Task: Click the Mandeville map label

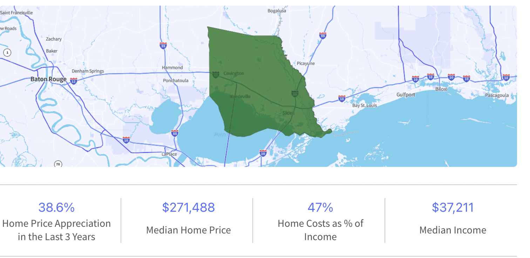Action: pos(240,96)
